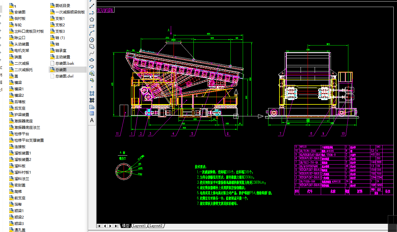The height and width of the screenshot is (232, 397).
Task: Switch to the Layout2 tab
Action: (x=156, y=226)
